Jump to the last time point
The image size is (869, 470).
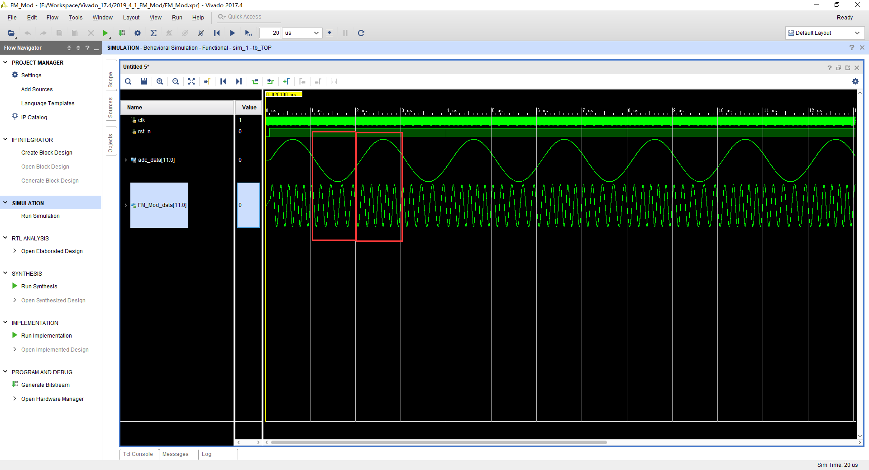[239, 81]
